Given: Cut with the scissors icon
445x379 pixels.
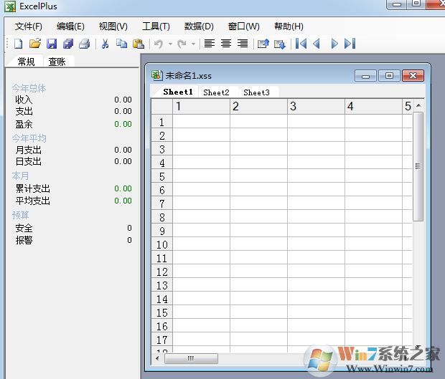Looking at the screenshot, I should [x=105, y=44].
